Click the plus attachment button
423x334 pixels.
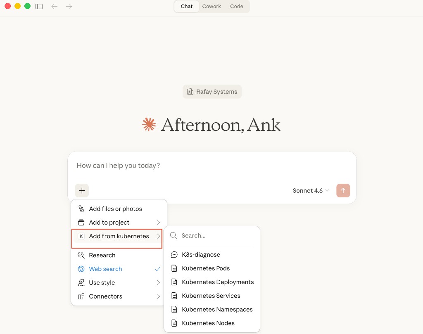82,190
